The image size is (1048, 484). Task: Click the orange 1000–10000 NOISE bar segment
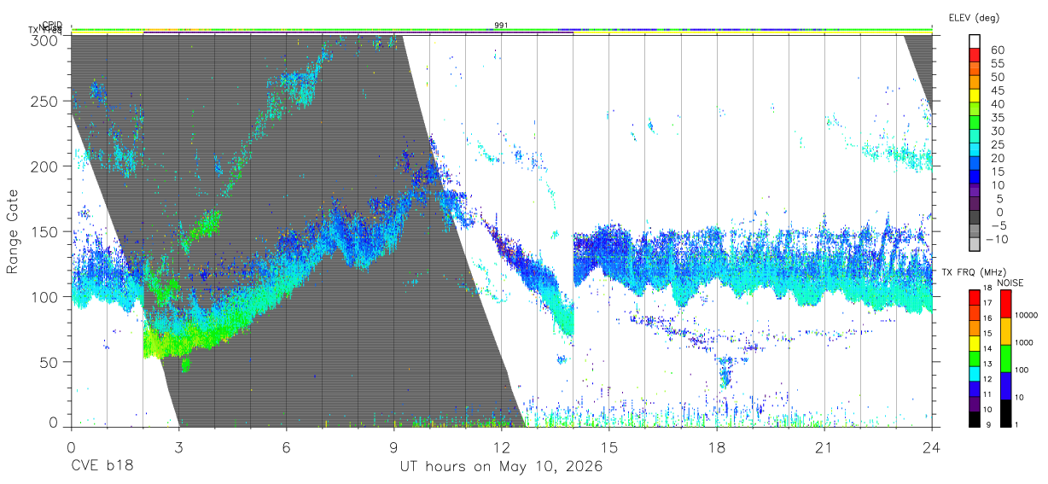coord(1006,330)
